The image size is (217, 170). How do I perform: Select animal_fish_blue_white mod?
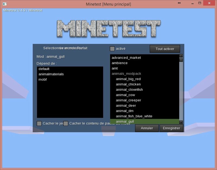[x=134, y=116]
